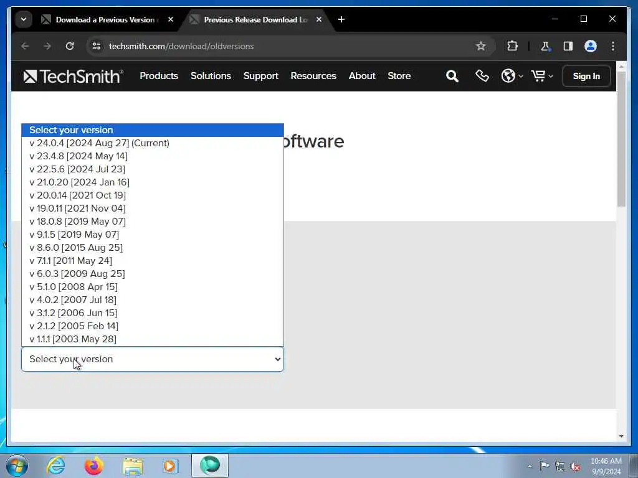This screenshot has height=478, width=638.
Task: Open Windows Explorer folder from taskbar
Action: (133, 466)
